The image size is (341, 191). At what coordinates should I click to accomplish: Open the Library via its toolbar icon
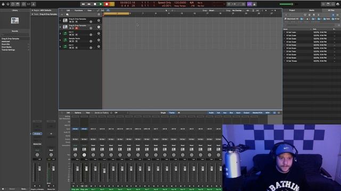3,4
